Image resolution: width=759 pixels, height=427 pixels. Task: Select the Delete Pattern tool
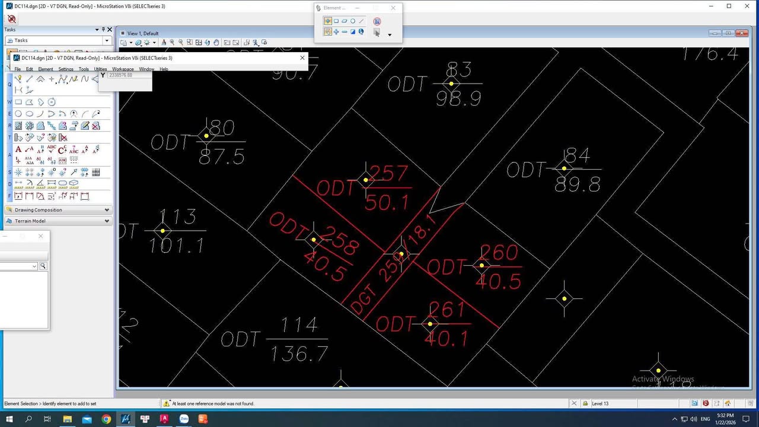63,138
